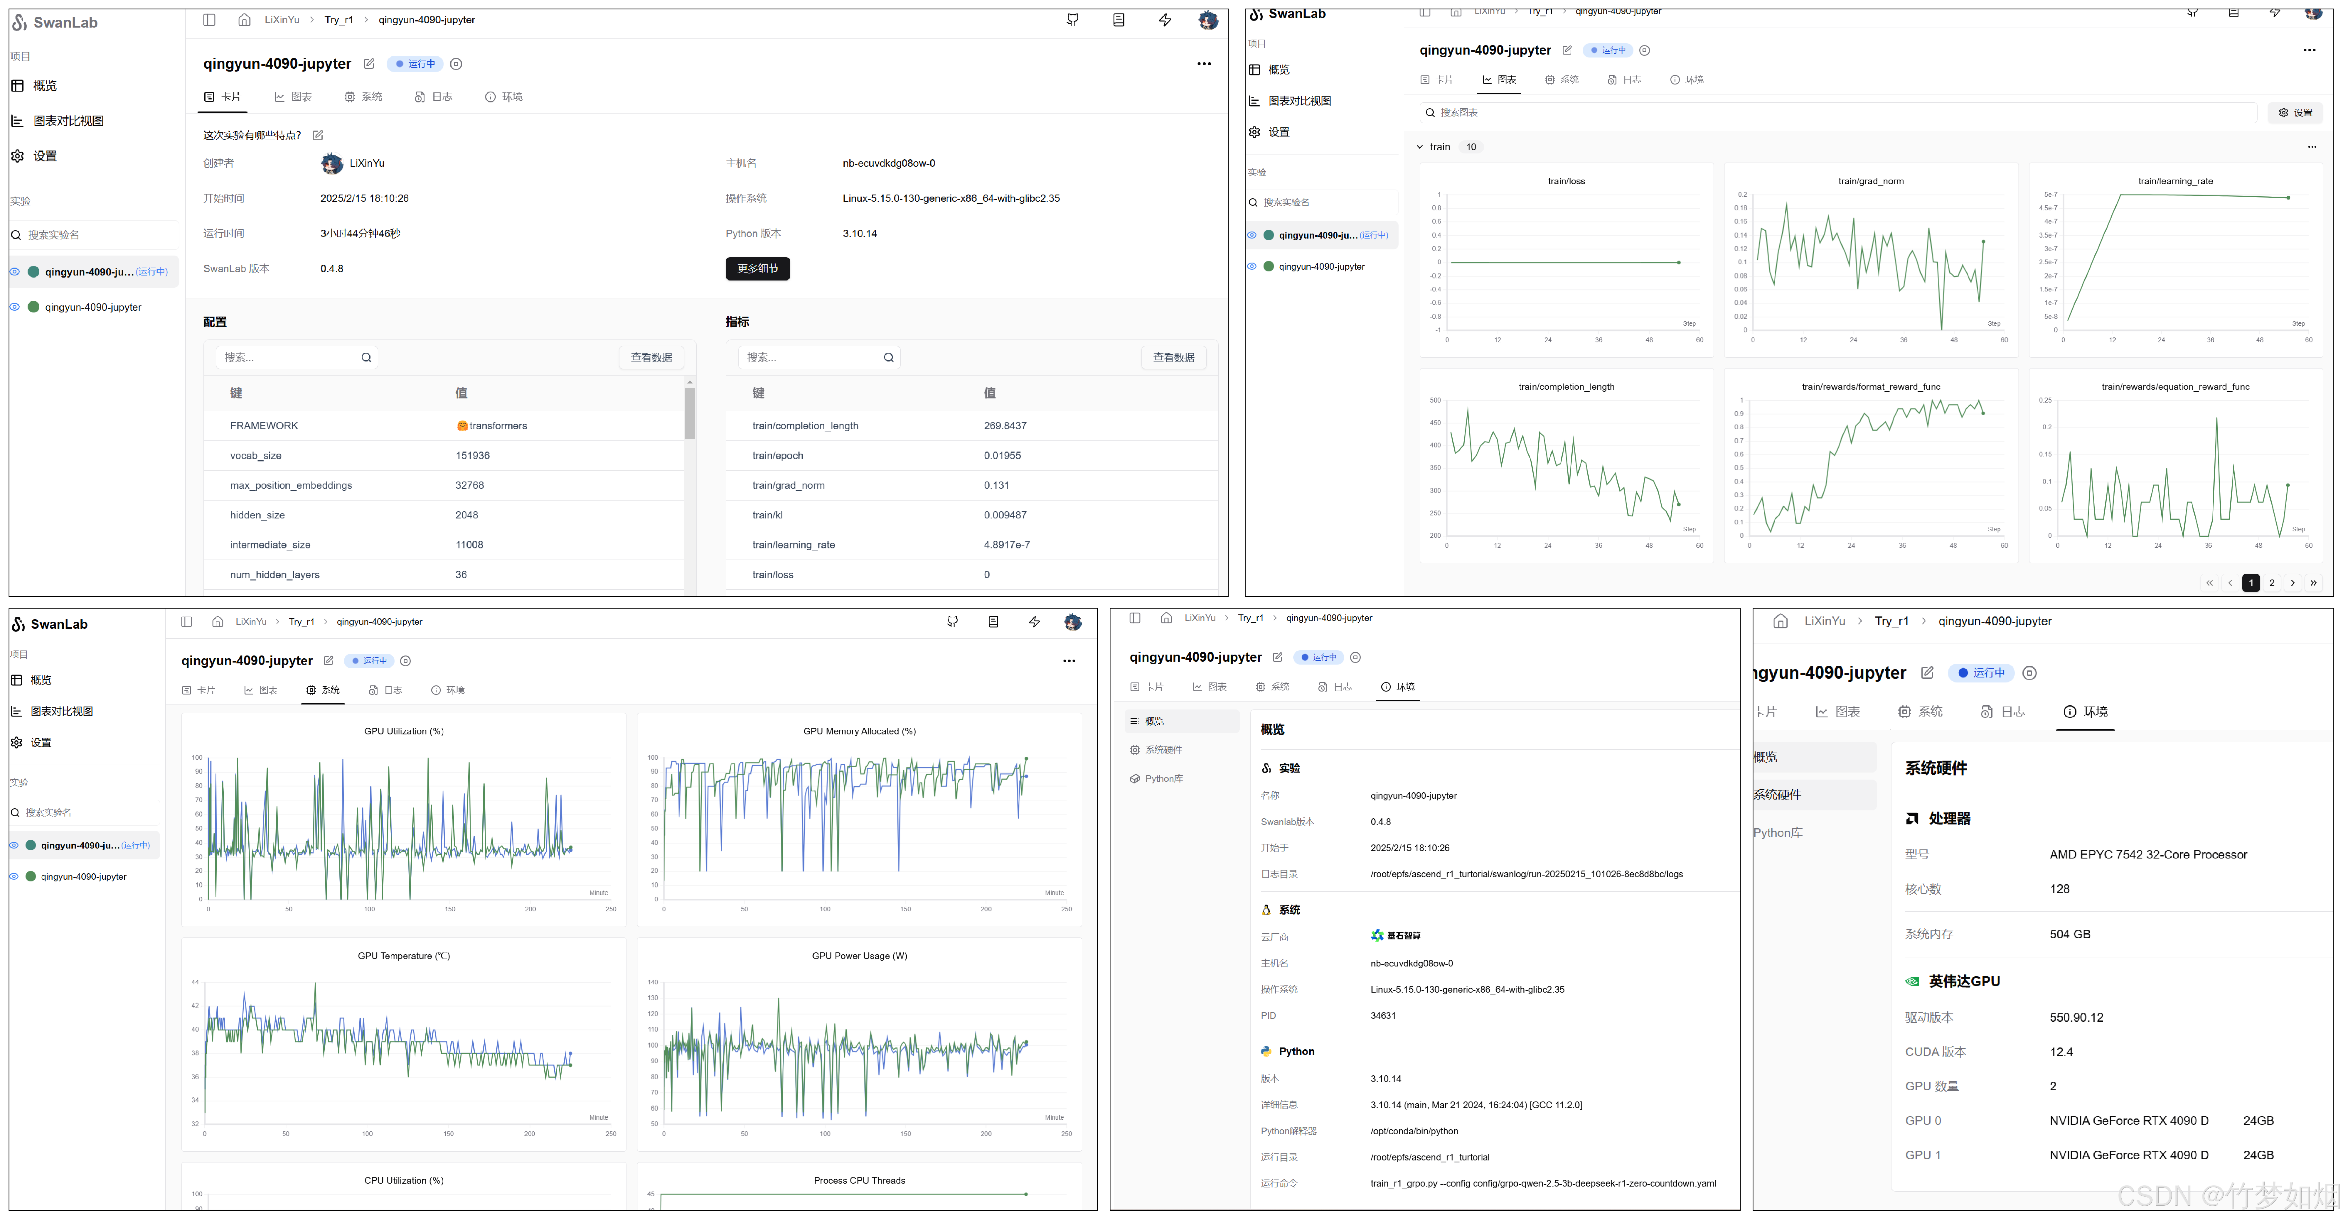Screen dimensions: 2343x1220
Task: Click the lightning bolt icon in header
Action: 1165,20
